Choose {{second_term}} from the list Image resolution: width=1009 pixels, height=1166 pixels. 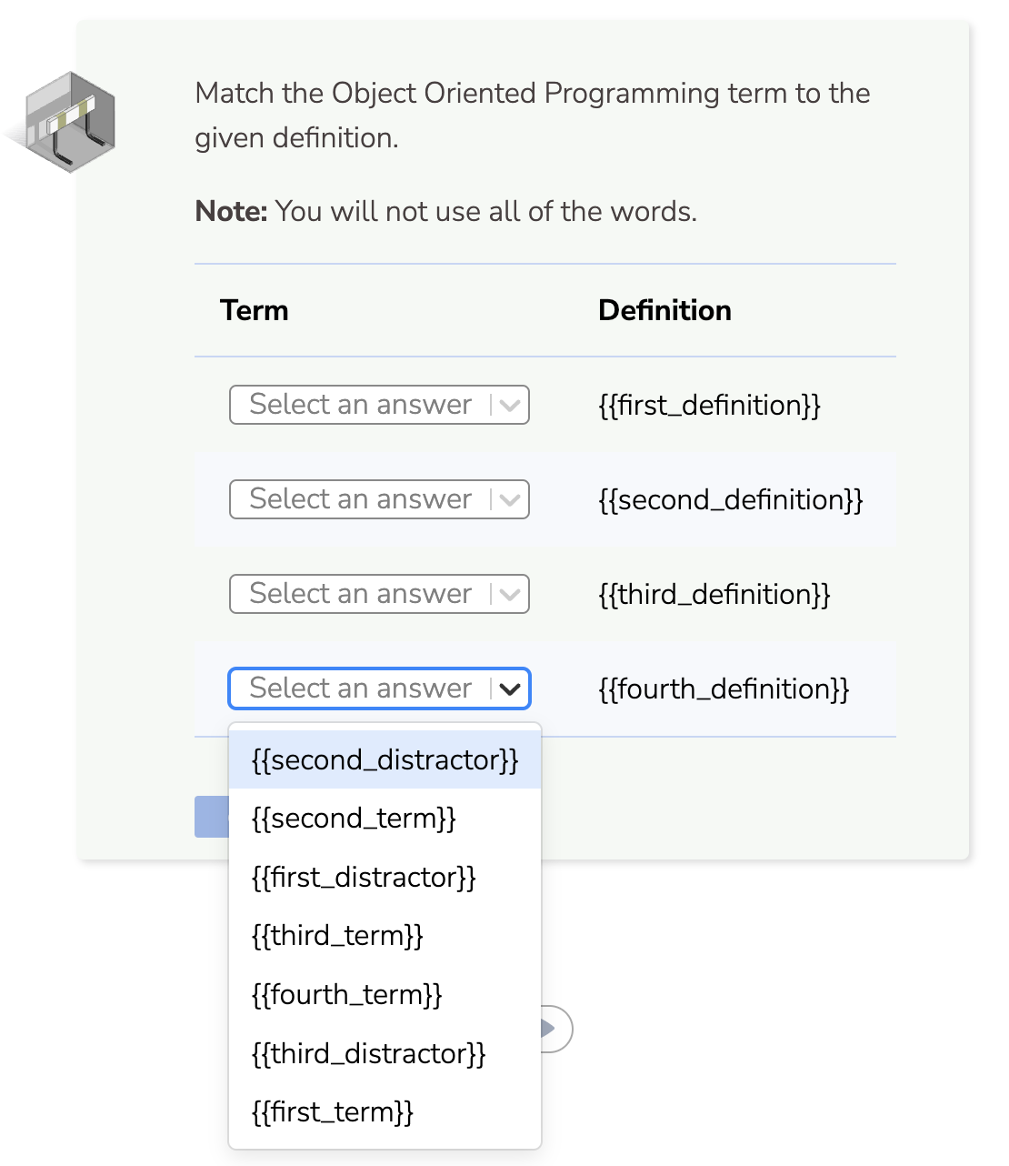pos(354,819)
